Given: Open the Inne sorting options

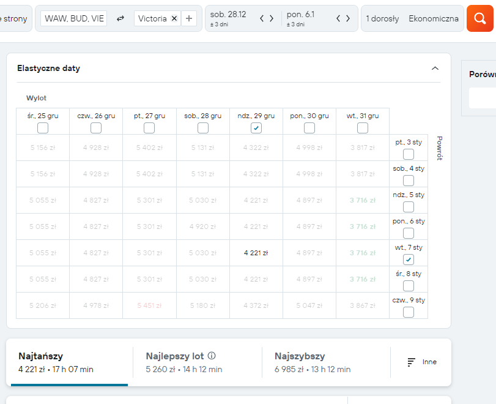Looking at the screenshot, I should click(422, 362).
